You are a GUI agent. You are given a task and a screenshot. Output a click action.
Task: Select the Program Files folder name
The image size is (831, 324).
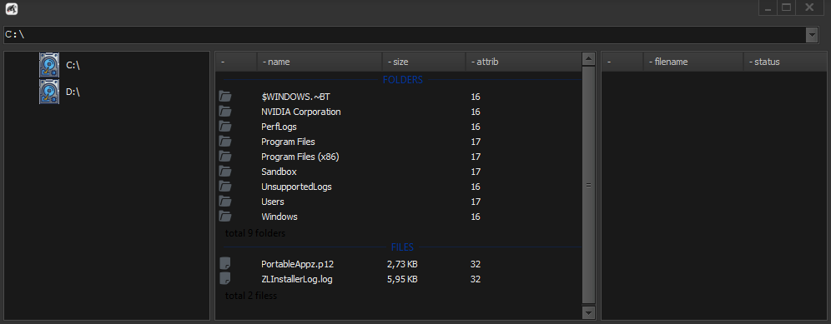tap(289, 142)
